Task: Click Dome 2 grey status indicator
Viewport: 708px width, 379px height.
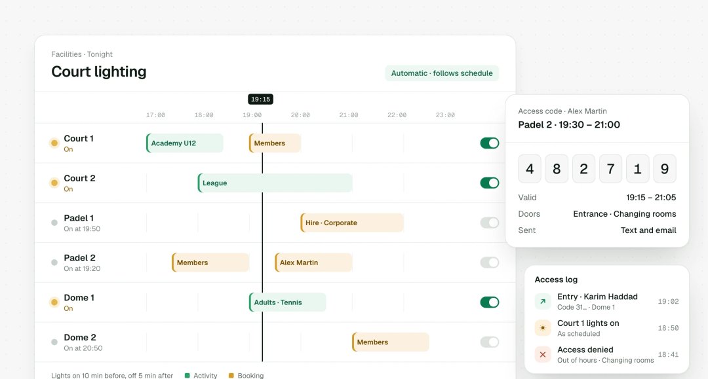Action: pyautogui.click(x=54, y=342)
